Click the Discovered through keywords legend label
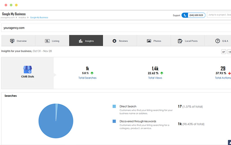 point(138,121)
